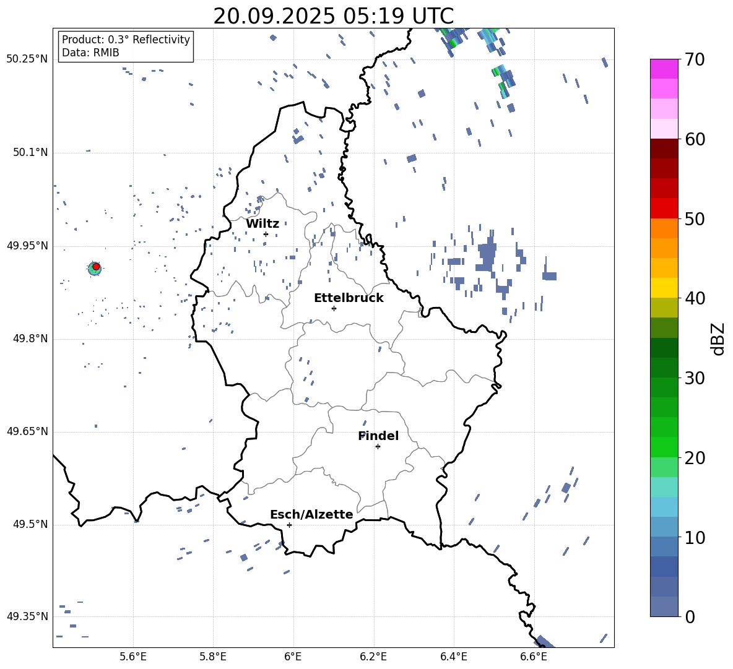Click the colorbar tick label 60
Image resolution: width=733 pixels, height=669 pixels.
point(695,139)
